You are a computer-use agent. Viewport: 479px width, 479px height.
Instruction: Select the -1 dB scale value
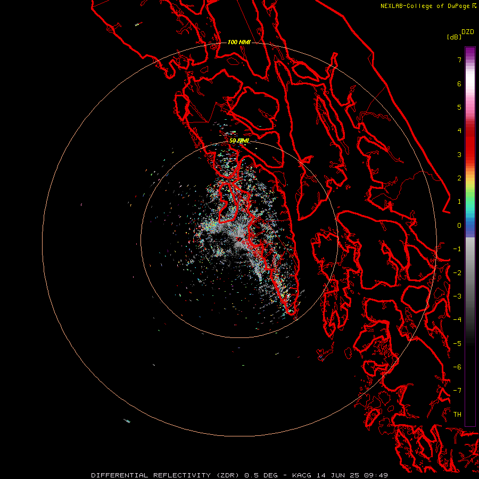click(457, 249)
